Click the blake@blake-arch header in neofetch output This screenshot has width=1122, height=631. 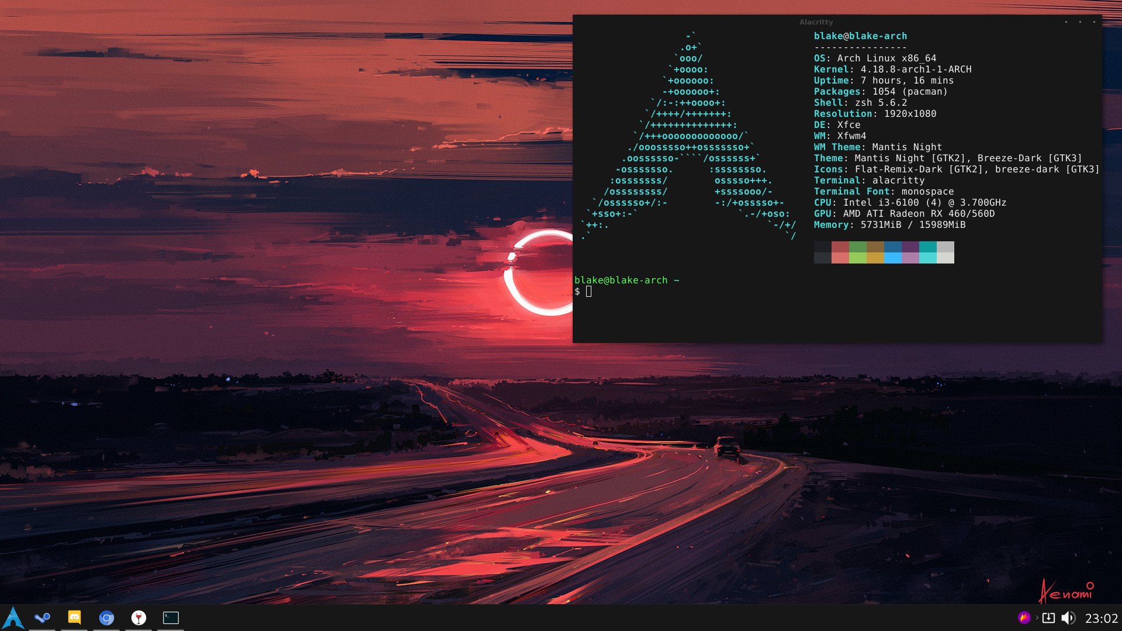pyautogui.click(x=861, y=36)
